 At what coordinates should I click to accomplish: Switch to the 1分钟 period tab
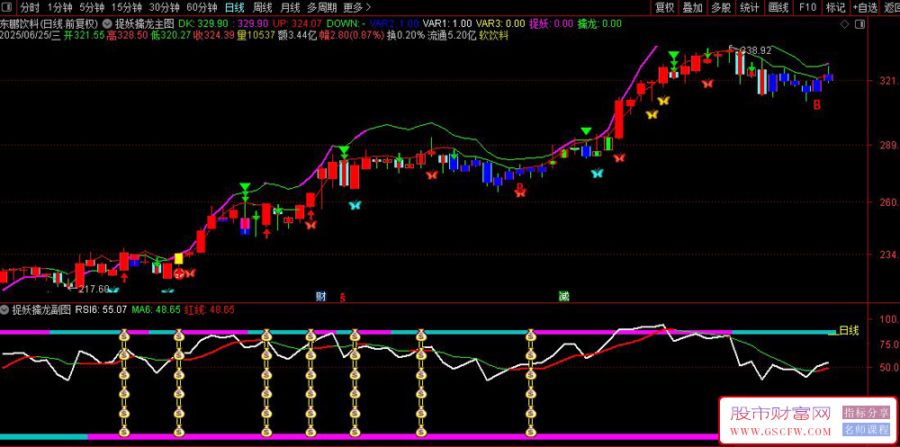59,7
